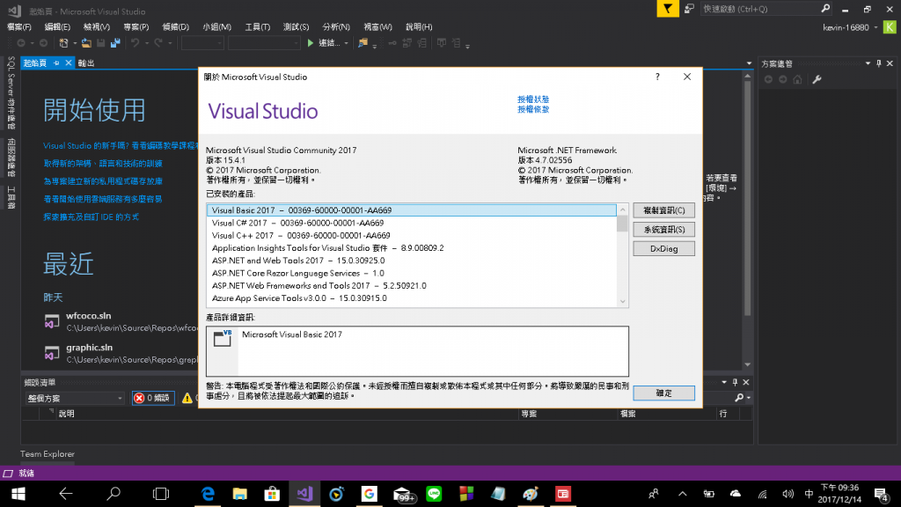Click the Save disk icon in toolbar

point(101,43)
